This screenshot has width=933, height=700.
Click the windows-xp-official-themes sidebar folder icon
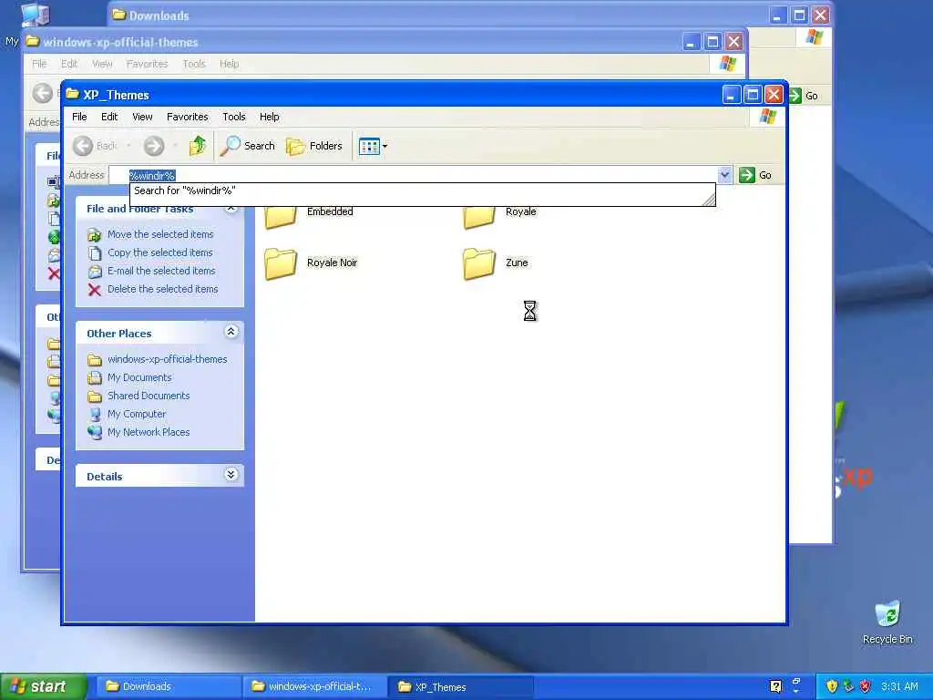(x=95, y=360)
